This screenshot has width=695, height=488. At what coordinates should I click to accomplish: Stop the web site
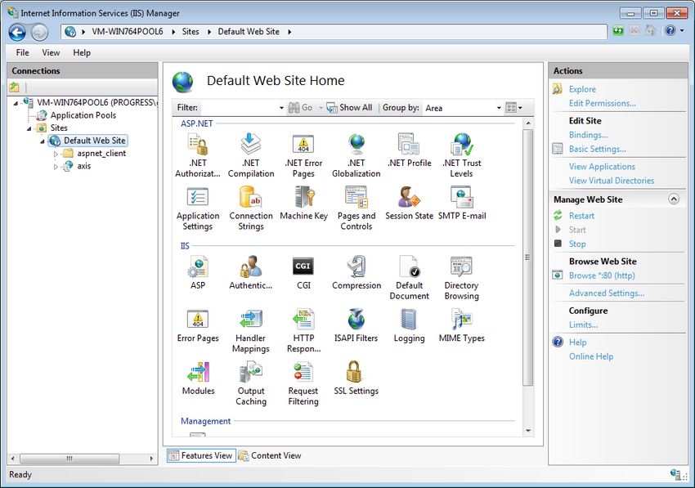tap(577, 244)
